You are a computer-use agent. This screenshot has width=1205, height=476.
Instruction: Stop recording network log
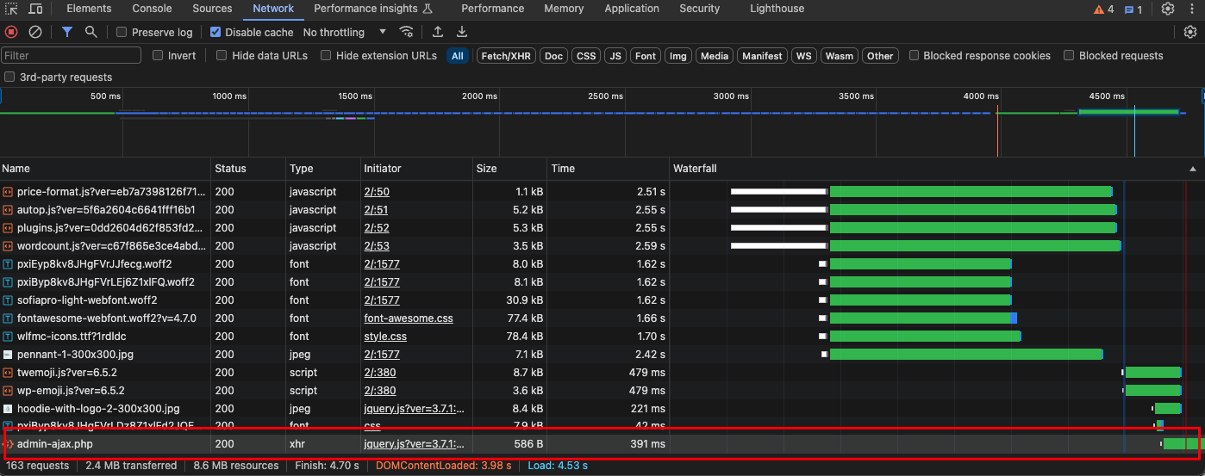tap(11, 32)
